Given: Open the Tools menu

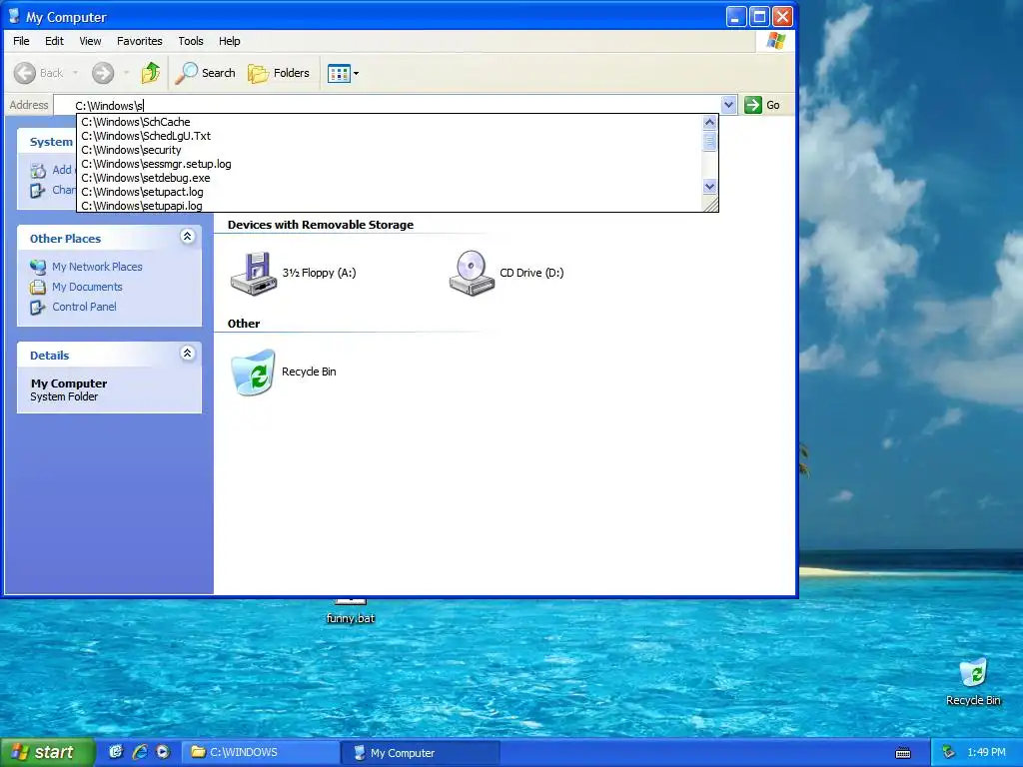Looking at the screenshot, I should click(x=191, y=40).
